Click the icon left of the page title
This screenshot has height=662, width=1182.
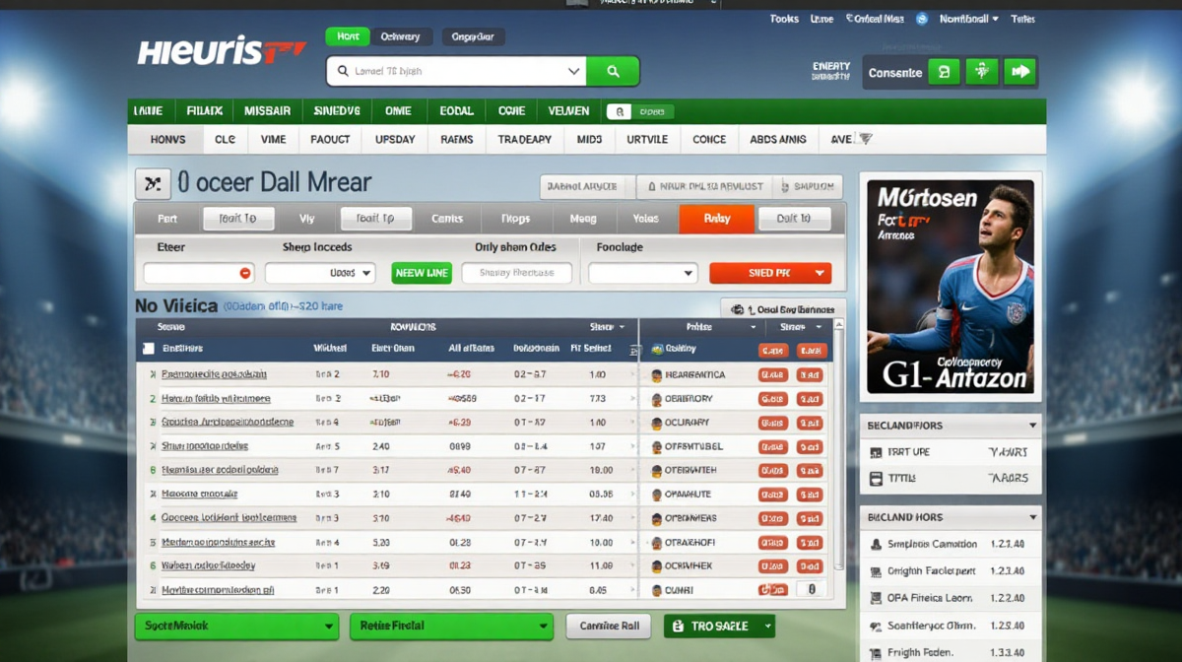coord(152,183)
